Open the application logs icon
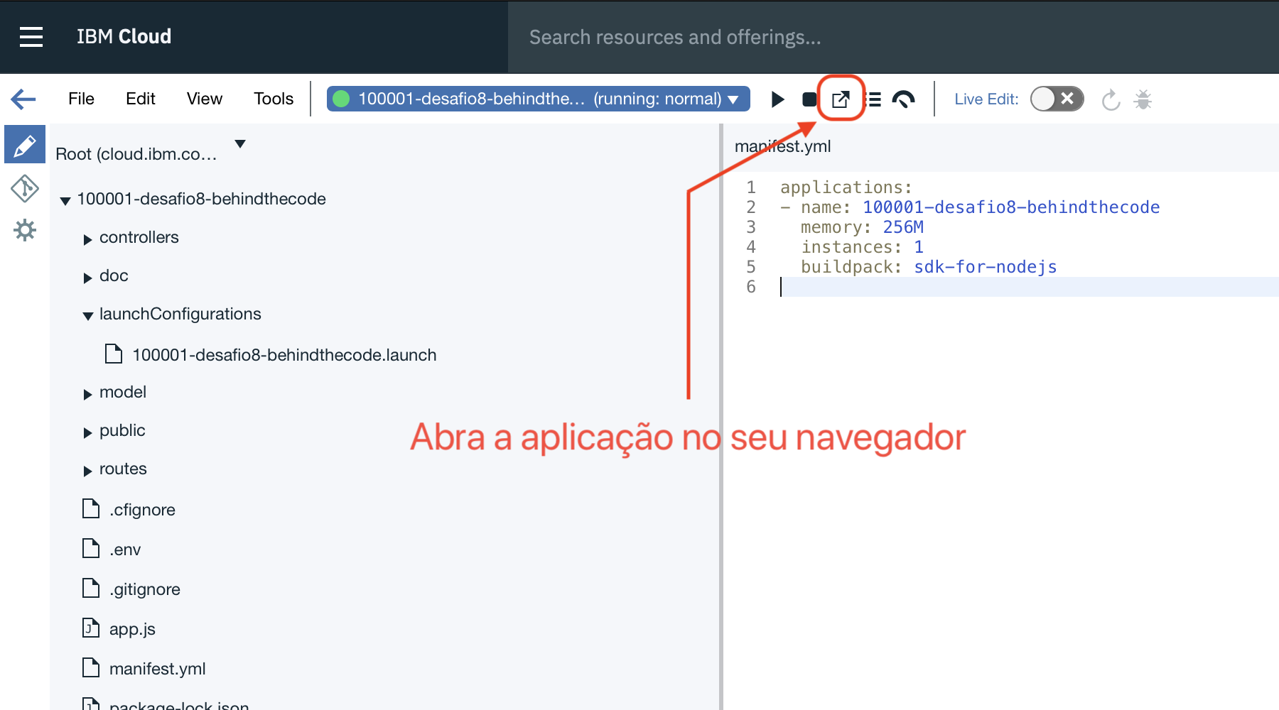The width and height of the screenshot is (1279, 710). [x=874, y=99]
